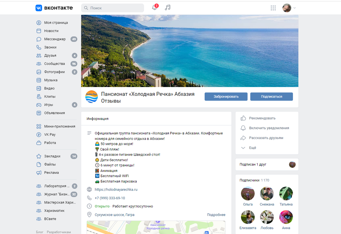Screen dimensions: 341x234
Task: Open the notifications bell
Action: (155, 8)
